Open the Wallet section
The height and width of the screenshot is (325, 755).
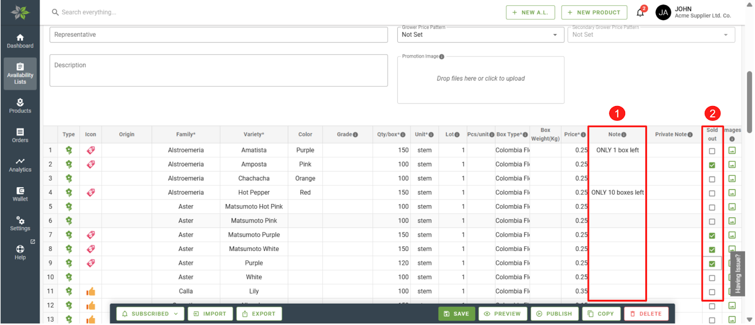pyautogui.click(x=20, y=194)
